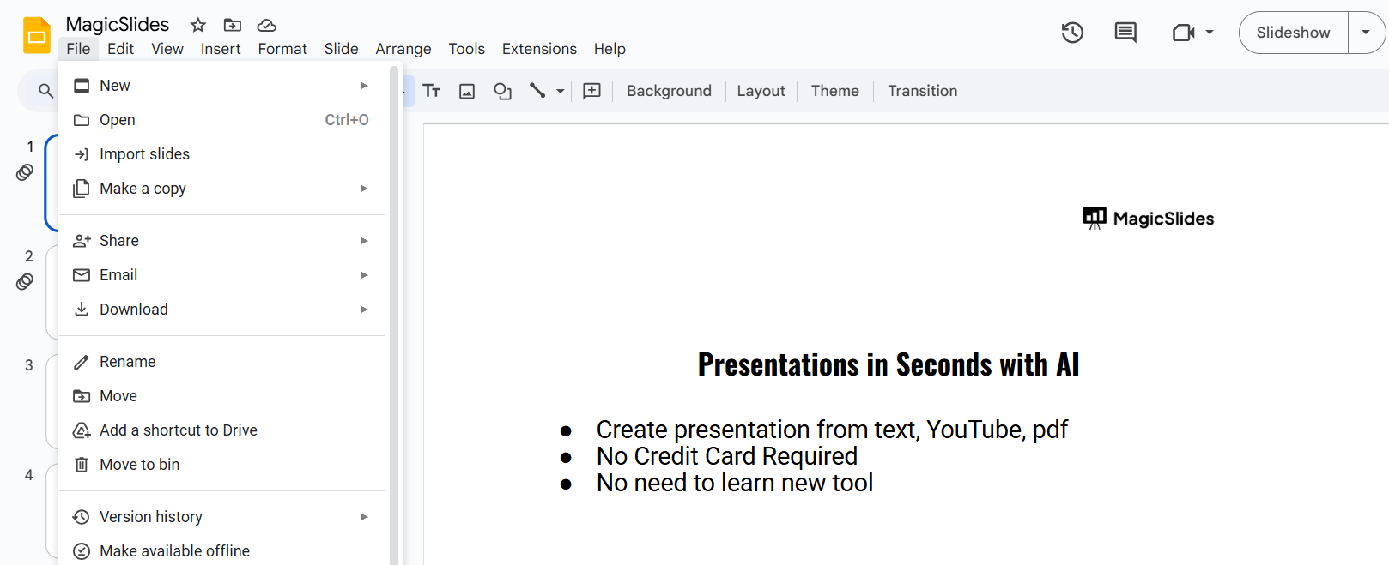Expand the meeting camera dropdown arrow
1389x565 pixels.
tap(1210, 33)
